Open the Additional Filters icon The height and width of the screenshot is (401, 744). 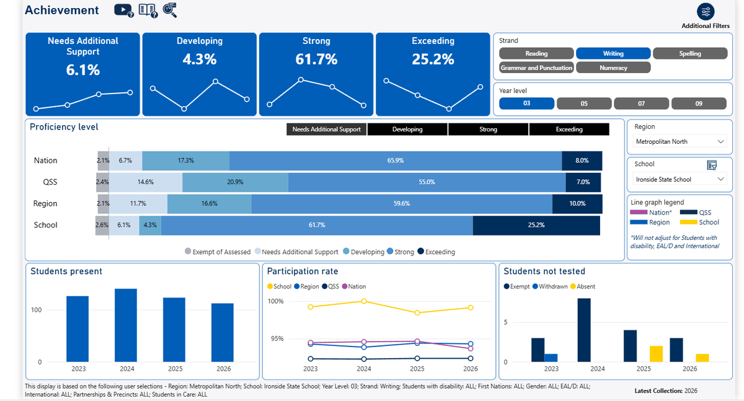click(706, 12)
